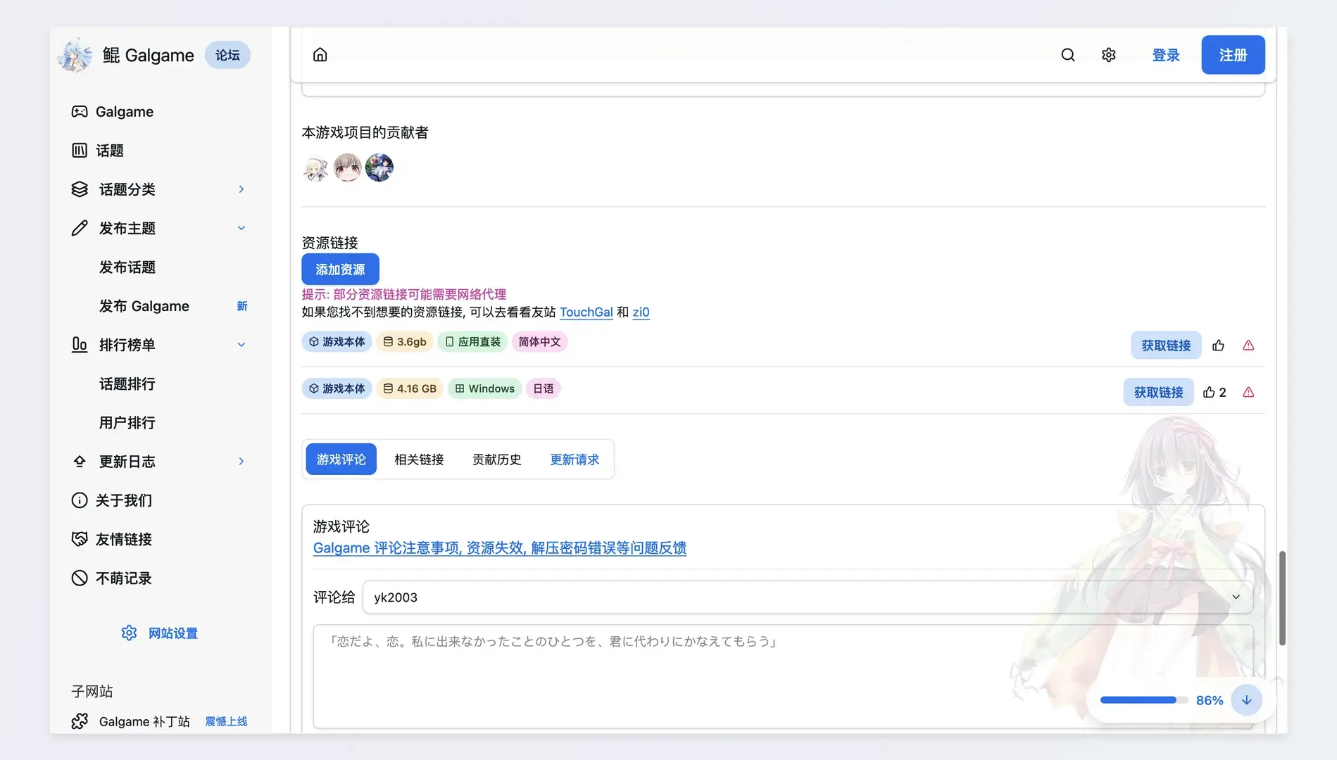Expand the 话题分类 chevron
This screenshot has width=1337, height=760.
(241, 189)
